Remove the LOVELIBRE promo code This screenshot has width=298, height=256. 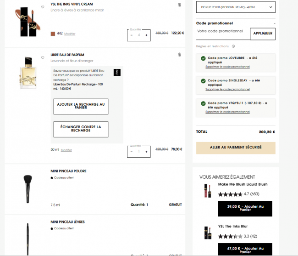coord(227,67)
